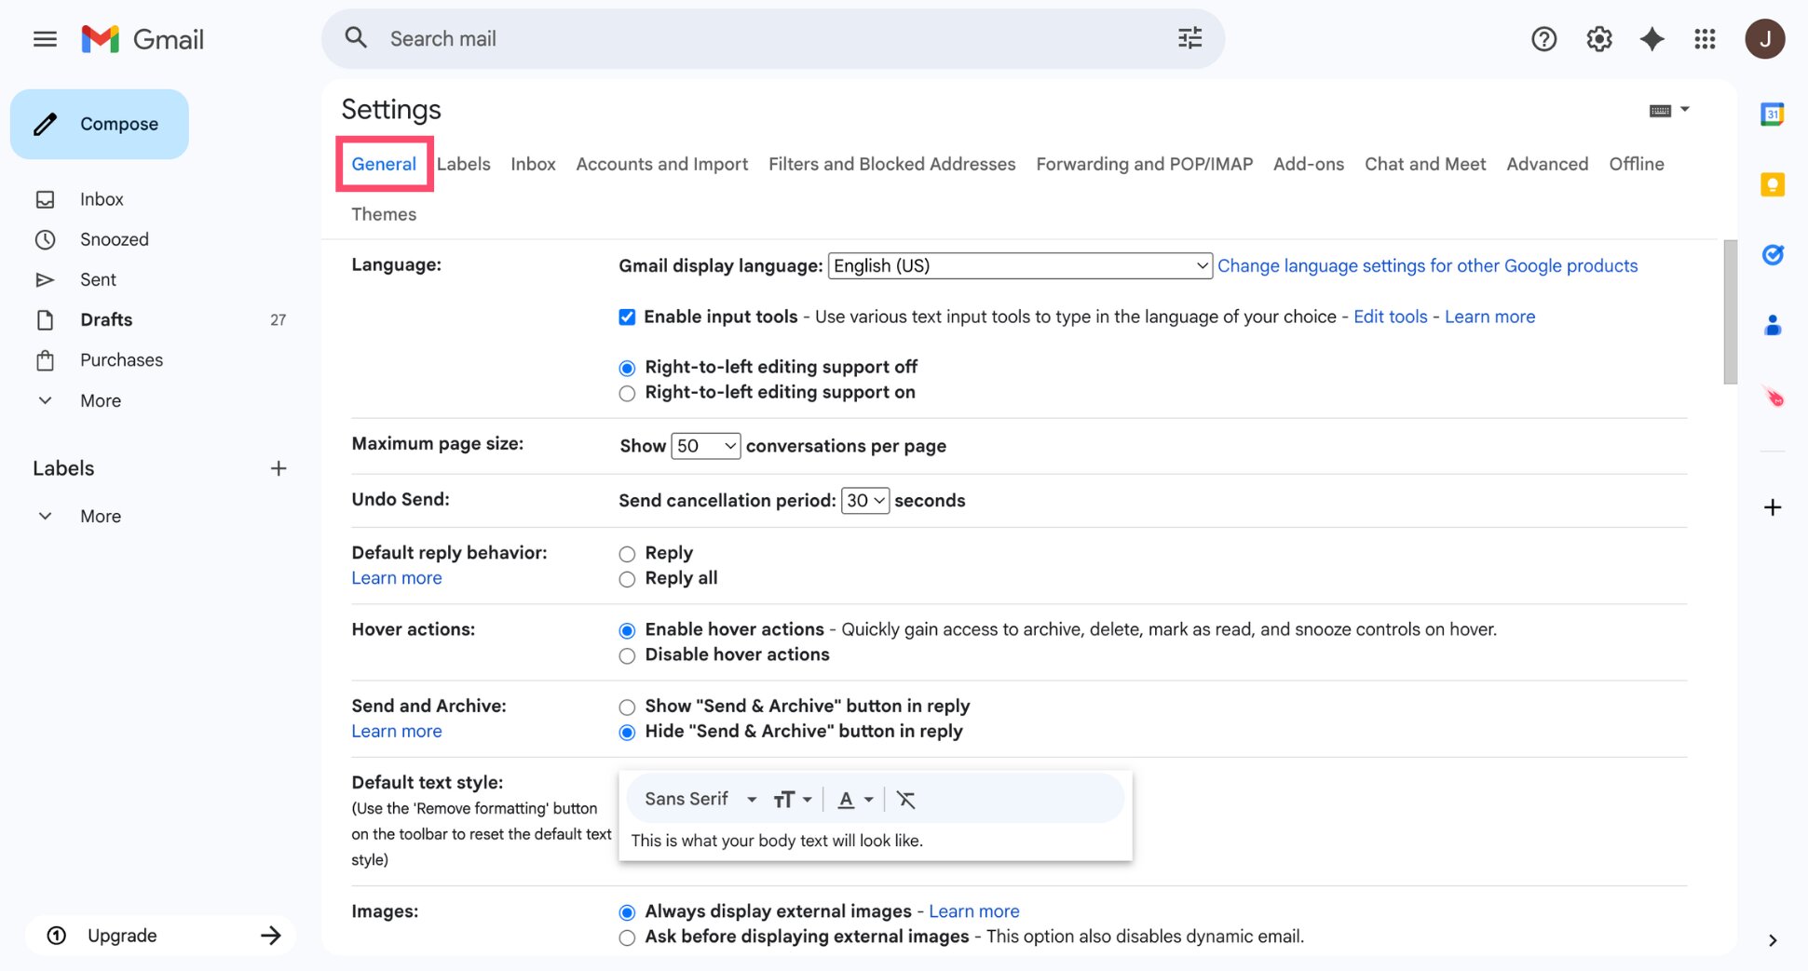Get add-ons with the plus icon
The height and width of the screenshot is (971, 1808).
click(x=1772, y=507)
